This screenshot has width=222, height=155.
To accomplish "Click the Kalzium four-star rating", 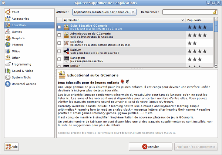I will (x=197, y=51).
